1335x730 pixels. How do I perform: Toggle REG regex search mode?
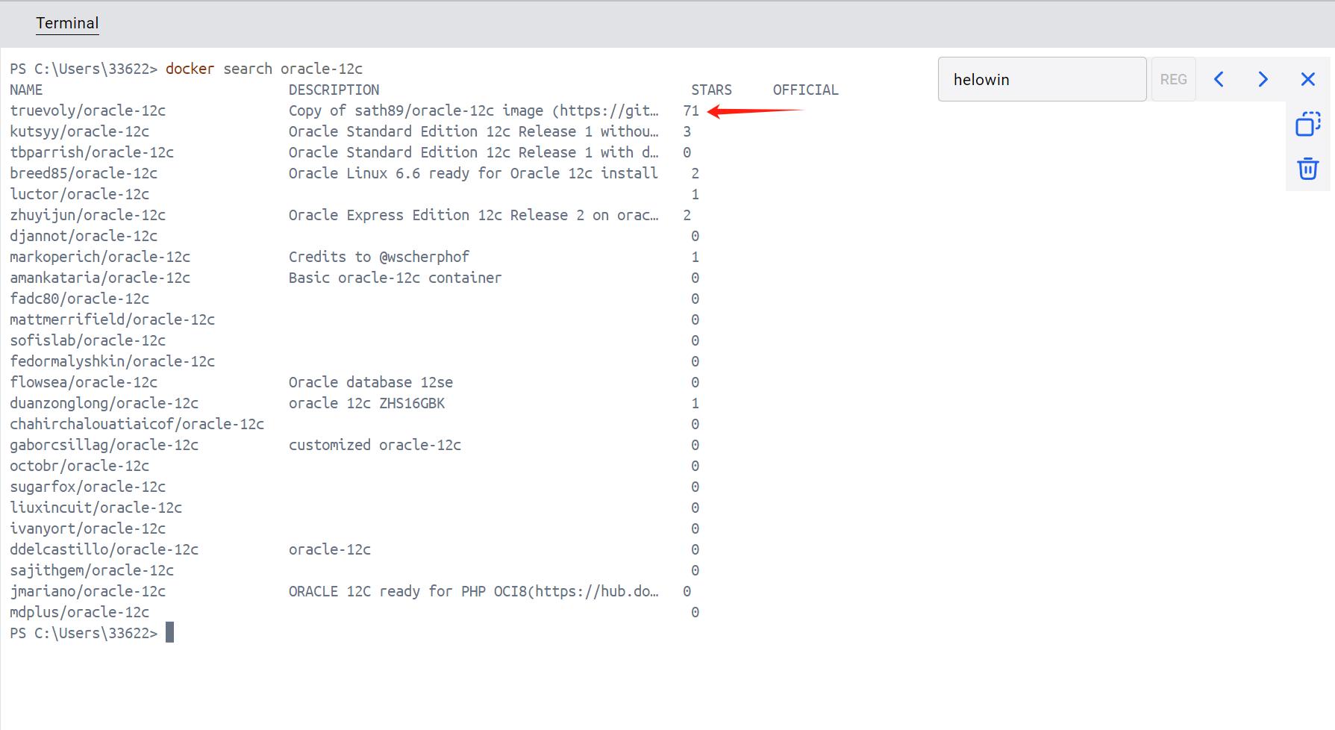point(1173,79)
